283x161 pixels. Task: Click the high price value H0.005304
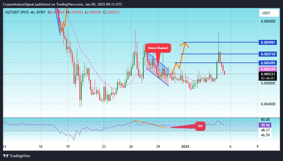coord(74,12)
